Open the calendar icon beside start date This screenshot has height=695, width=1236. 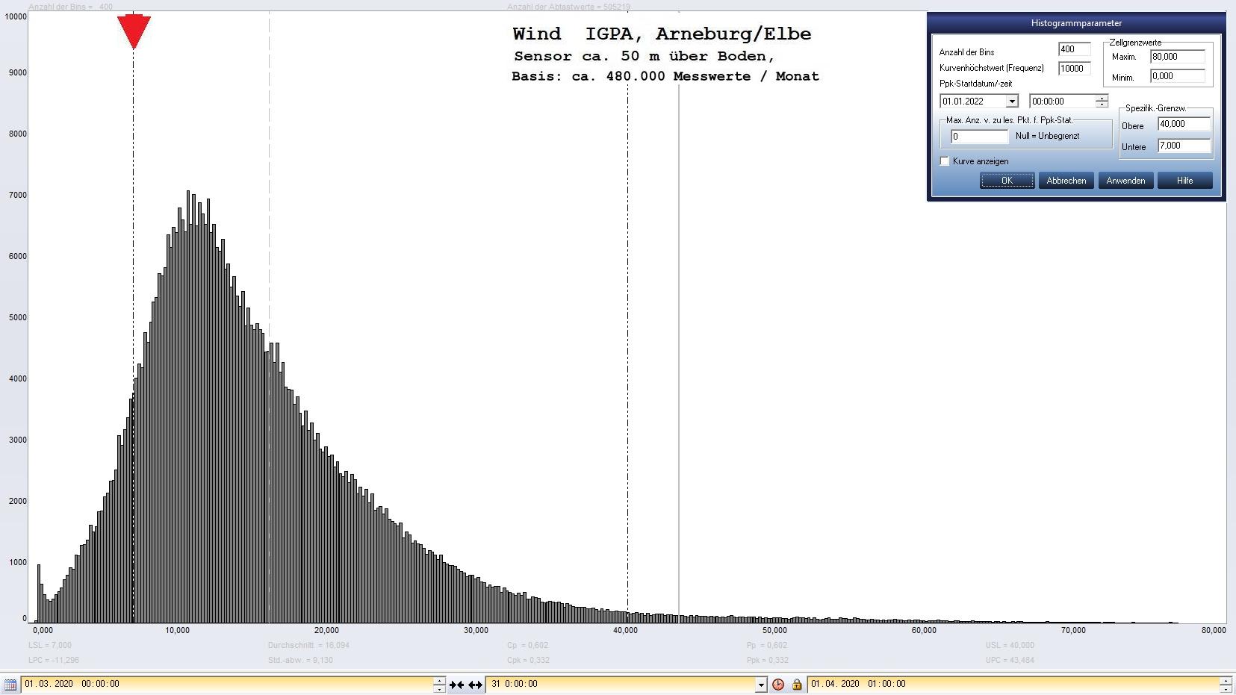tap(10, 684)
